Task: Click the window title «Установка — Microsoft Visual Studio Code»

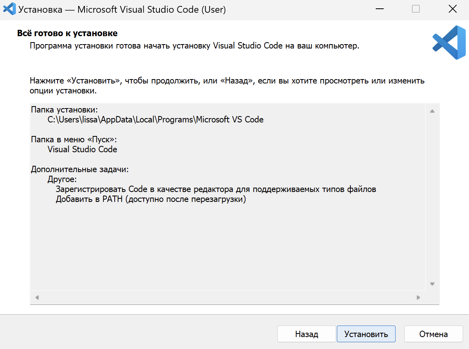Action: click(122, 10)
